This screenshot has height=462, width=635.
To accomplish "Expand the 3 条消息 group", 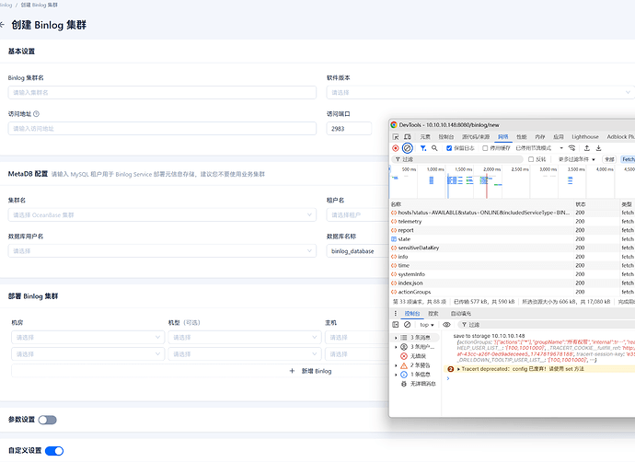I will pos(396,338).
